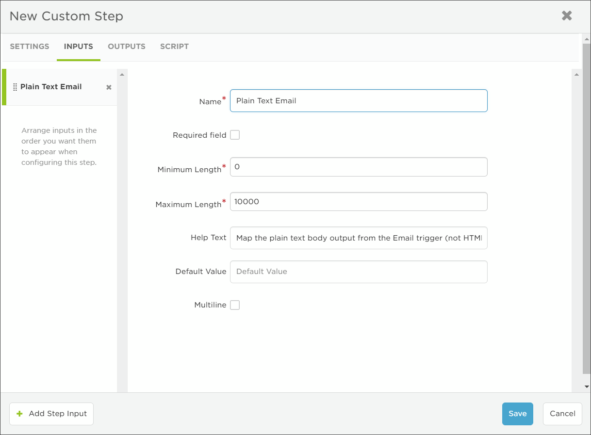Click the Maximum Length field
Image resolution: width=591 pixels, height=435 pixels.
(x=359, y=202)
